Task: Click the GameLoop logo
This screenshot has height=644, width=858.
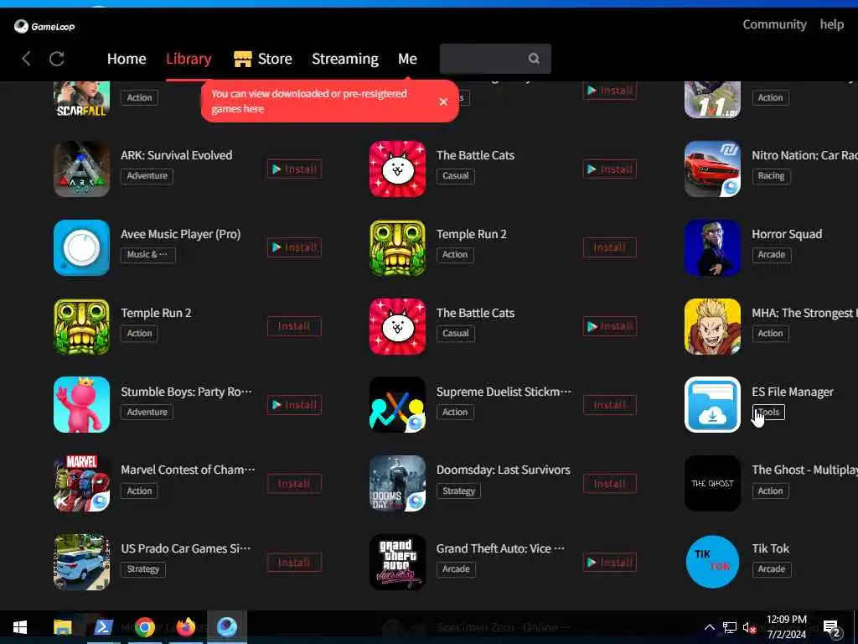Action: click(44, 26)
